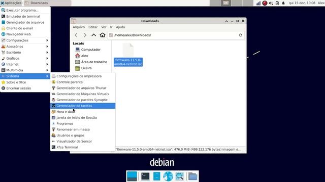Open Editar menu in file manager
The width and height of the screenshot is (325, 182).
pyautogui.click(x=93, y=27)
